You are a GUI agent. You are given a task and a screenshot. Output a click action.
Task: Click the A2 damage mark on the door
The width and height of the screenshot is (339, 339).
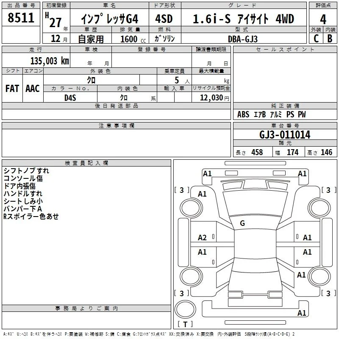[202, 238]
